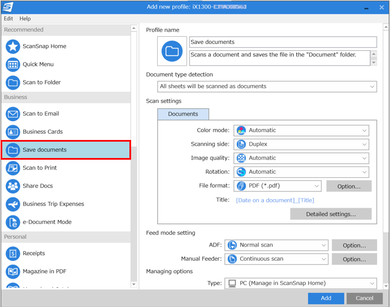Click the Add button

[x=326, y=299]
